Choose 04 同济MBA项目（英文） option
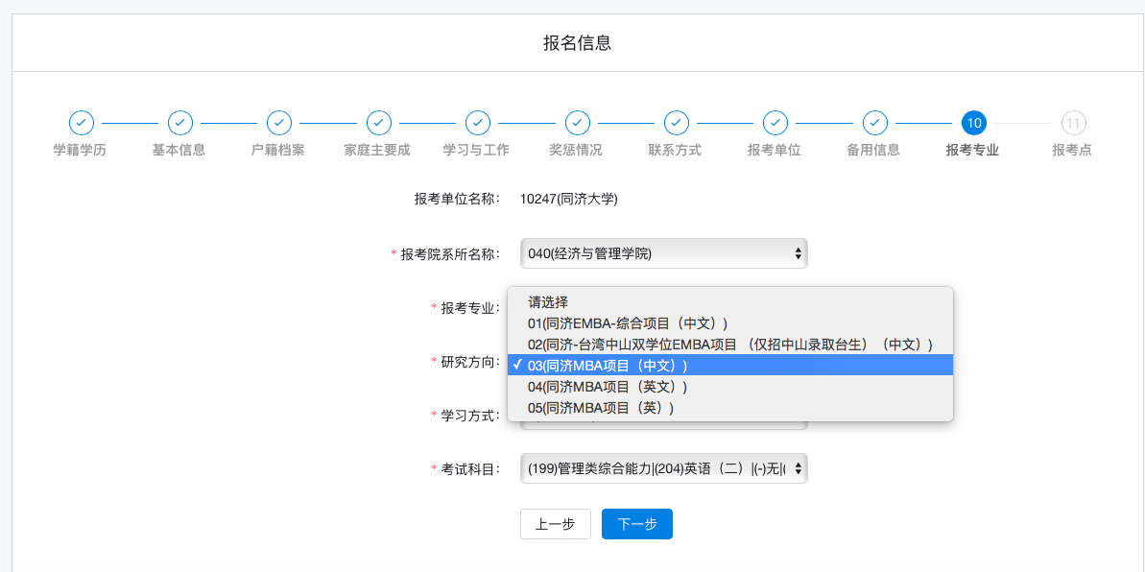 (608, 387)
